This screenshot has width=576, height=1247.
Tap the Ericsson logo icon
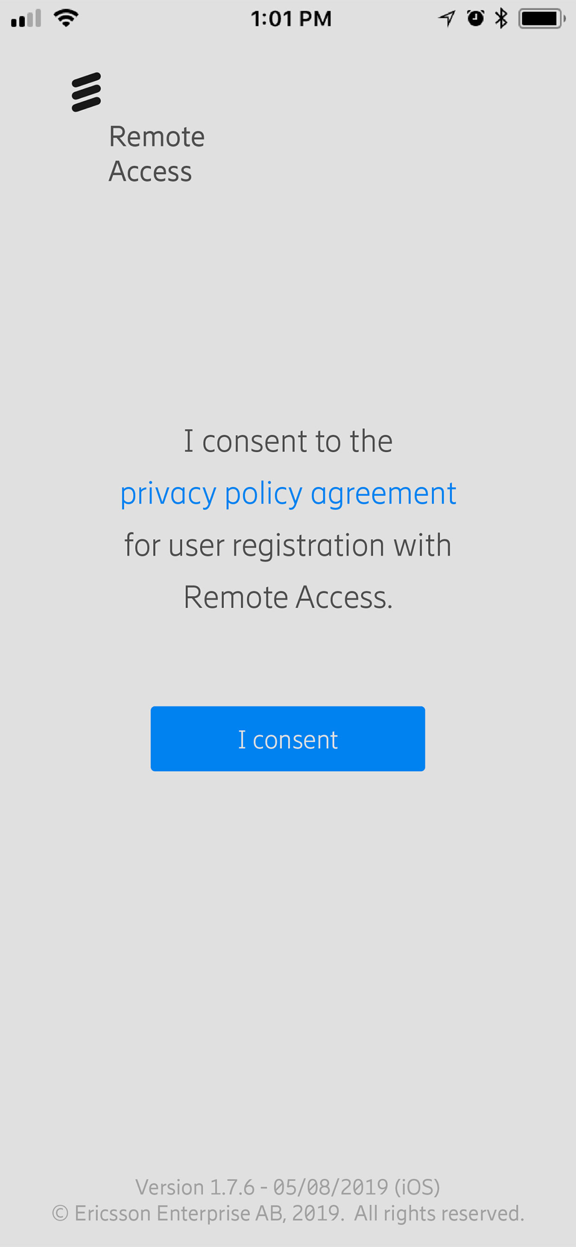coord(86,92)
